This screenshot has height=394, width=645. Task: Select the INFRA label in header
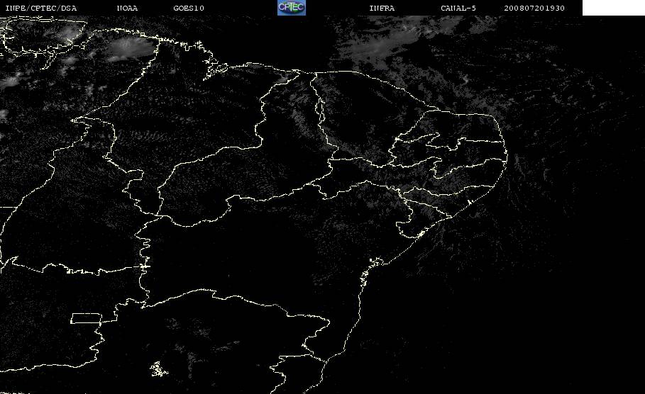point(382,8)
